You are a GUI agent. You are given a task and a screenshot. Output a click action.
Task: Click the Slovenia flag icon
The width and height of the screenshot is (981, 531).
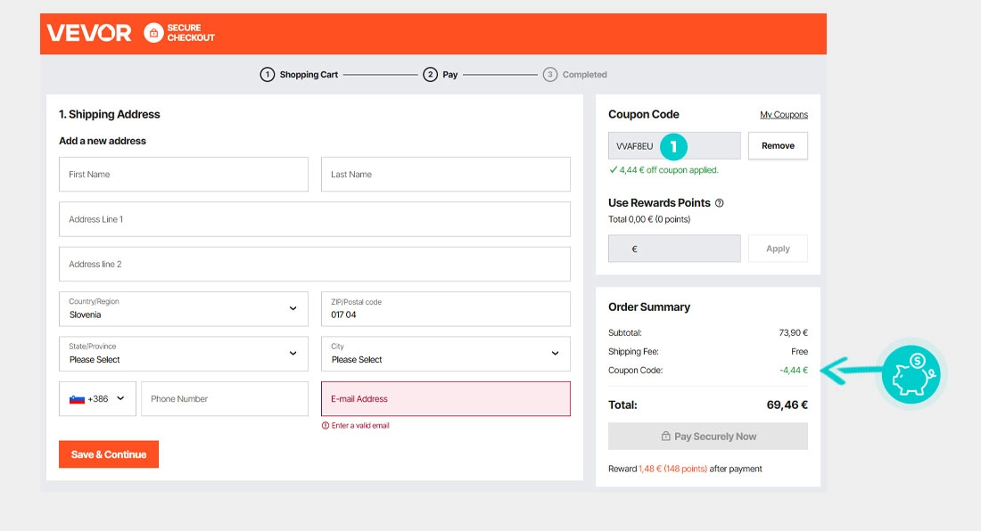[x=77, y=399]
